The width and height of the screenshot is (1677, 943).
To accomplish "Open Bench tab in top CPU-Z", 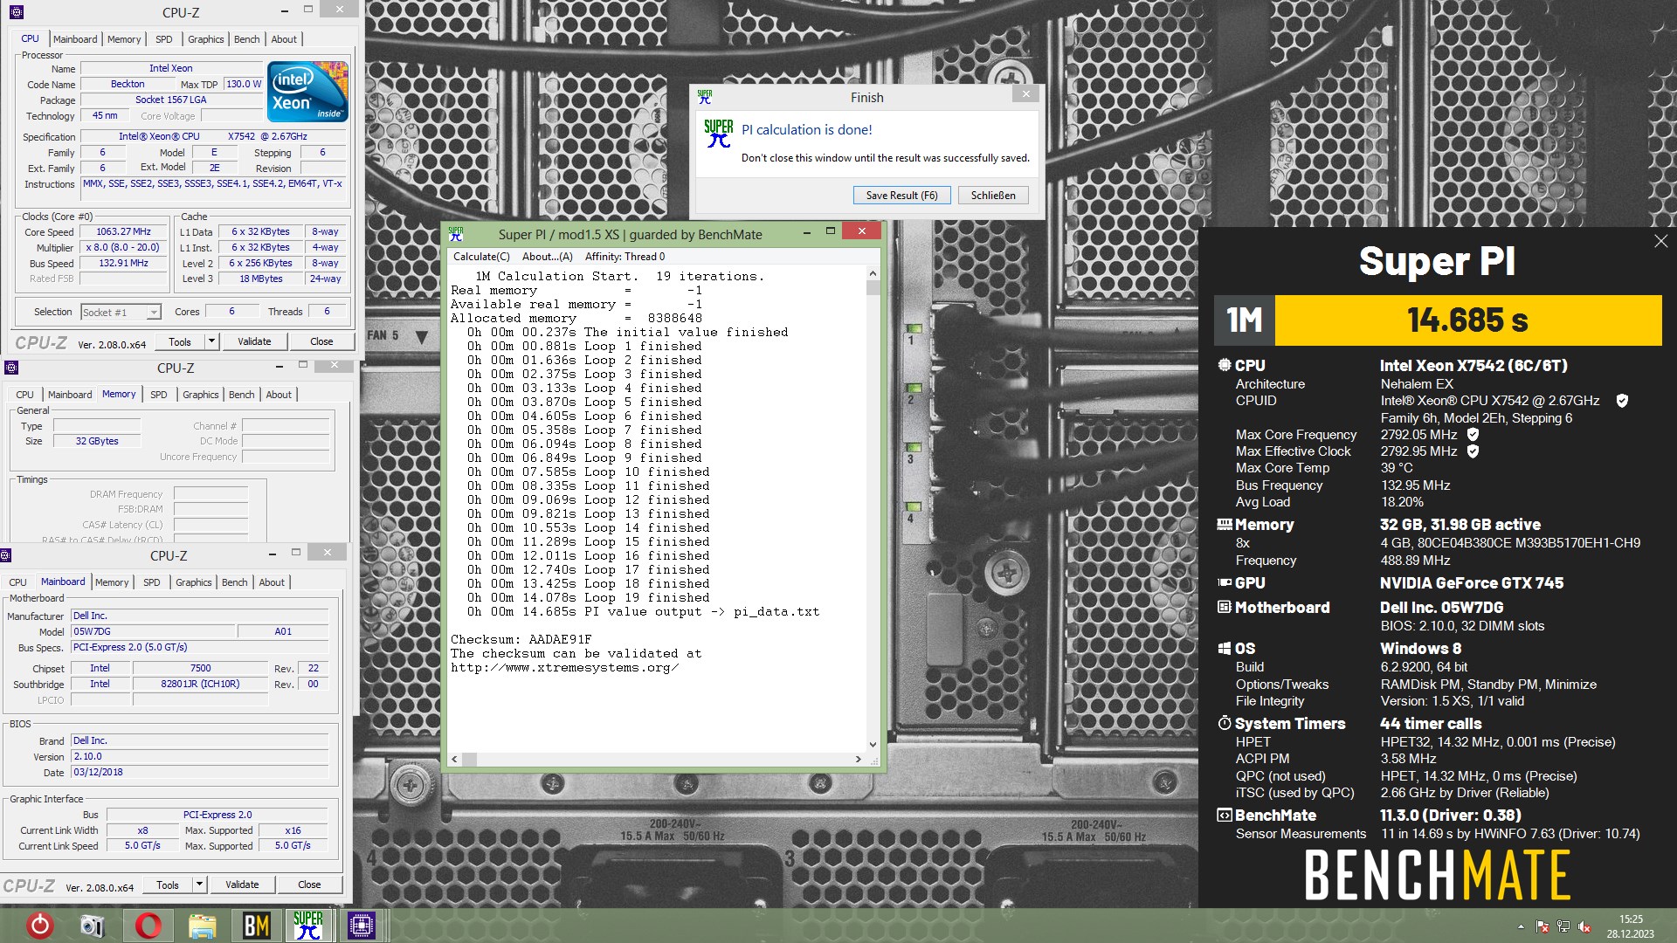I will [x=247, y=39].
